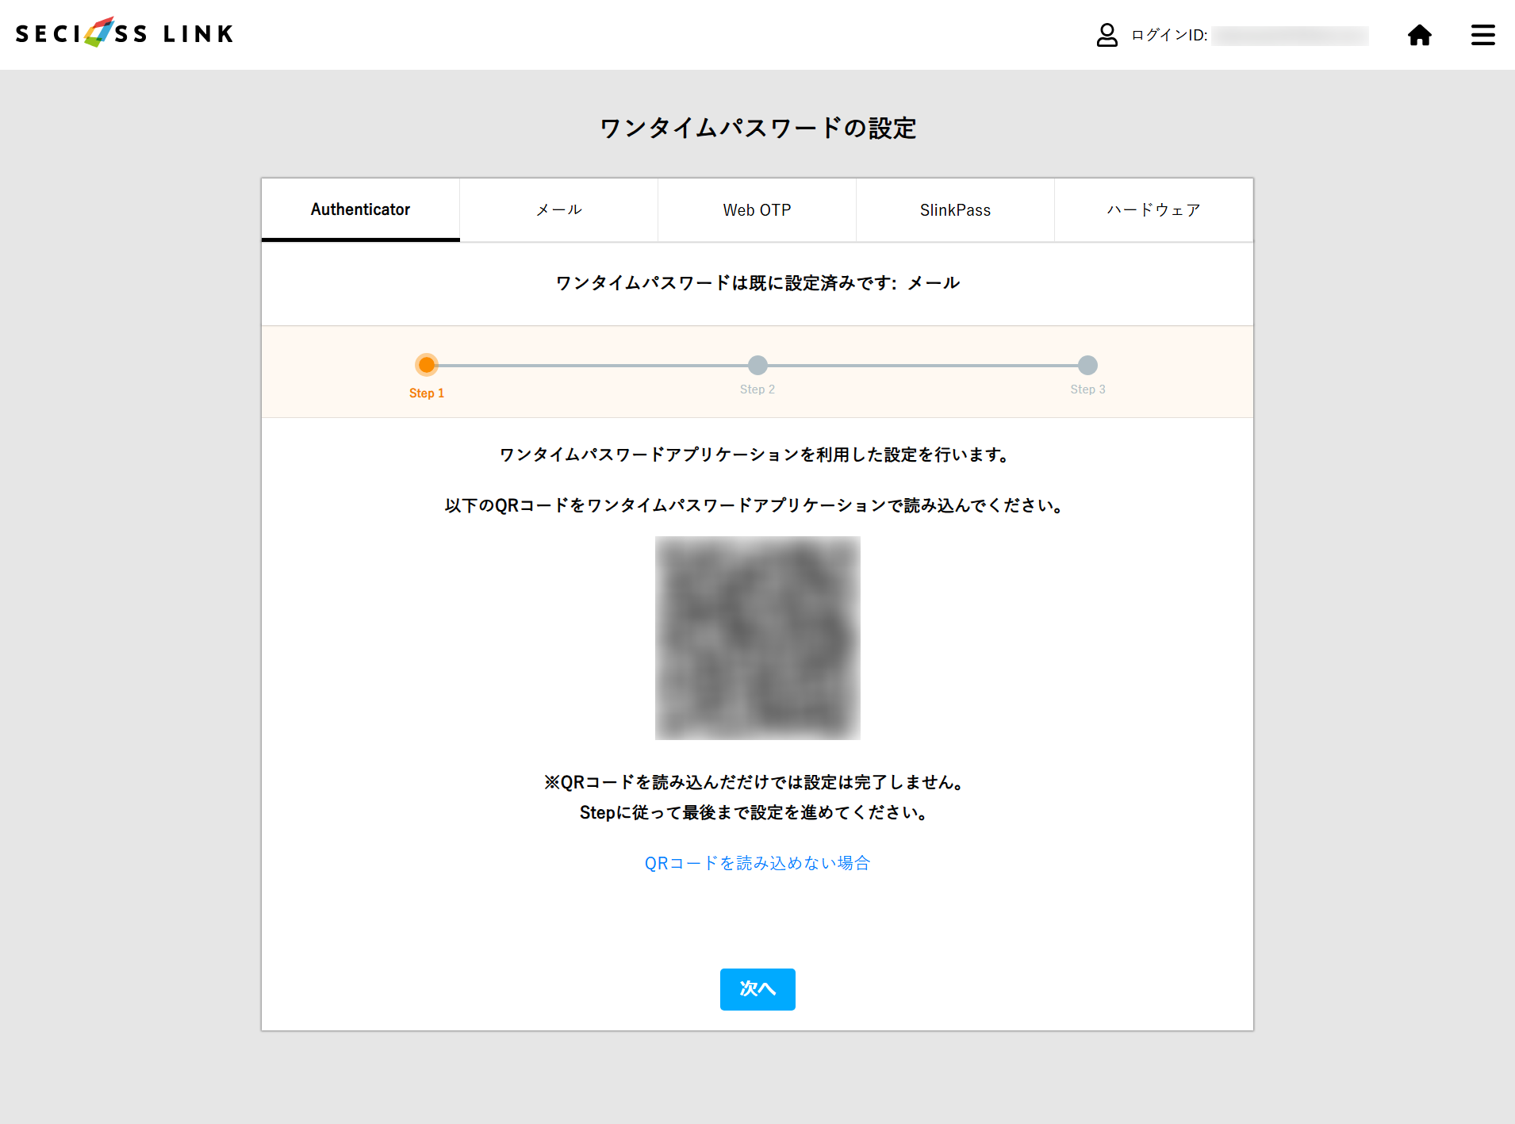Open the user profile icon
This screenshot has height=1124, width=1515.
click(1107, 35)
